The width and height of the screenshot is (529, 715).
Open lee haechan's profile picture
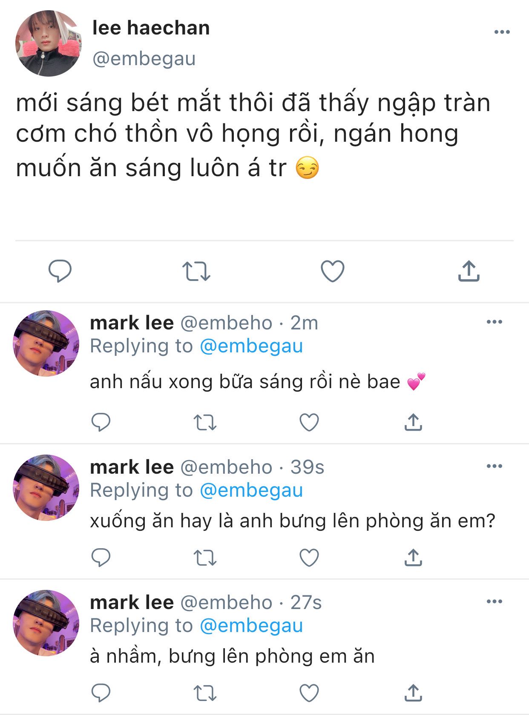pos(48,44)
